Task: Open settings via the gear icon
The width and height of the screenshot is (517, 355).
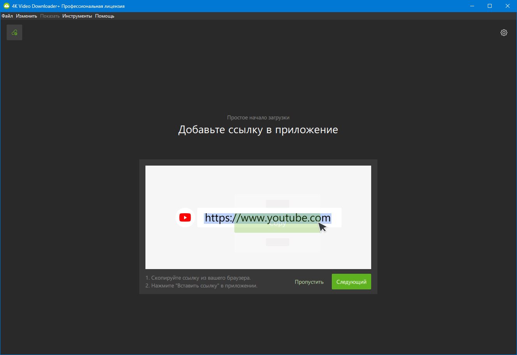Action: 504,32
